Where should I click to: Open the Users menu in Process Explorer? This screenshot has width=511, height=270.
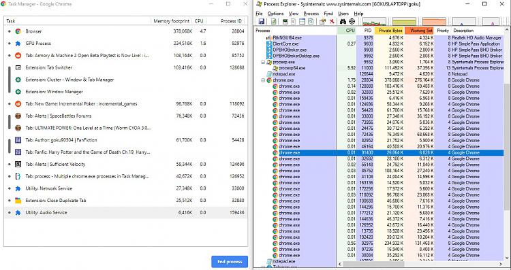343,14
